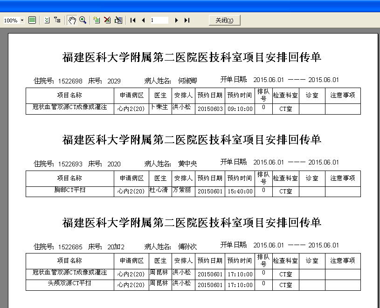Open the 100% zoom level dropdown
Viewport: 380px width, 308px height.
pyautogui.click(x=22, y=20)
